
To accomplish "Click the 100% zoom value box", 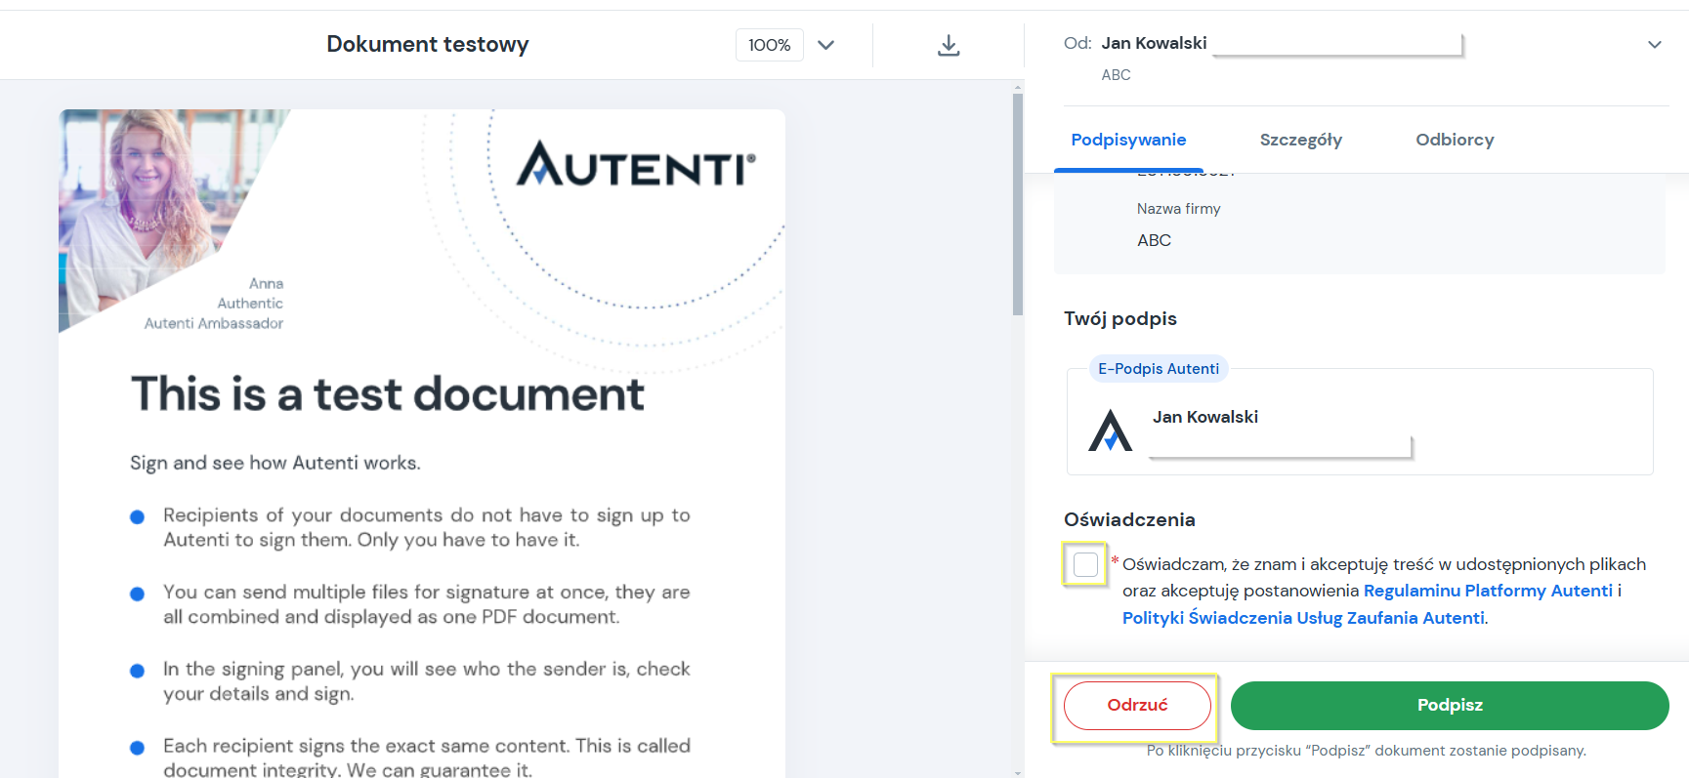I will pos(770,45).
